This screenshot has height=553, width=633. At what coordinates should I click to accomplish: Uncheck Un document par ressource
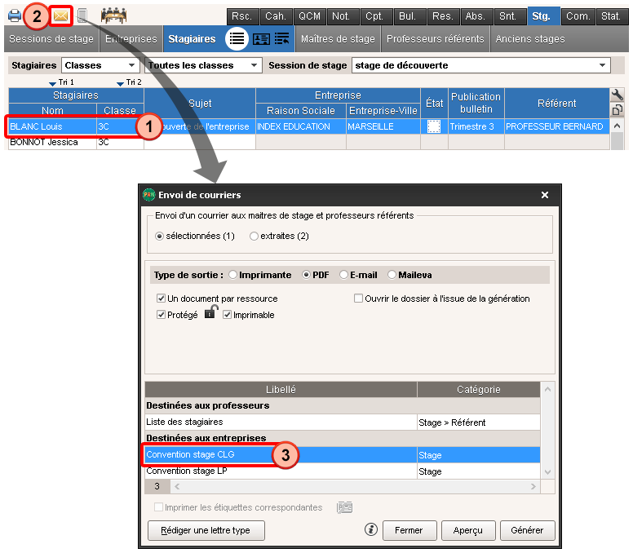[162, 299]
